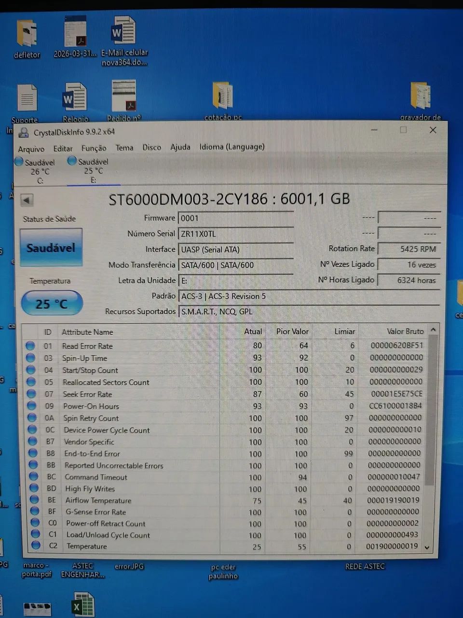Open the Disco menu
463x618 pixels.
coord(151,147)
